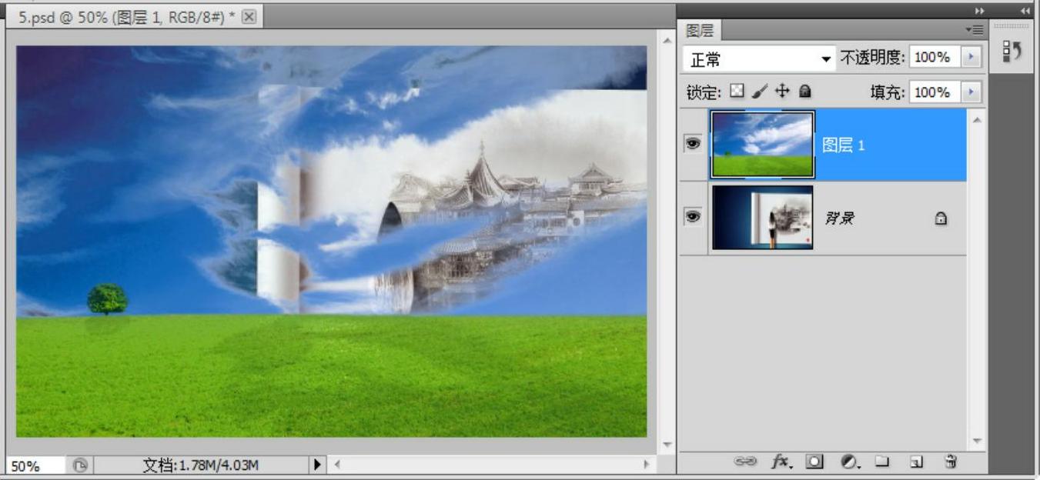Open the 不透明度 opacity slider arrow
This screenshot has width=1040, height=480.
(970, 58)
